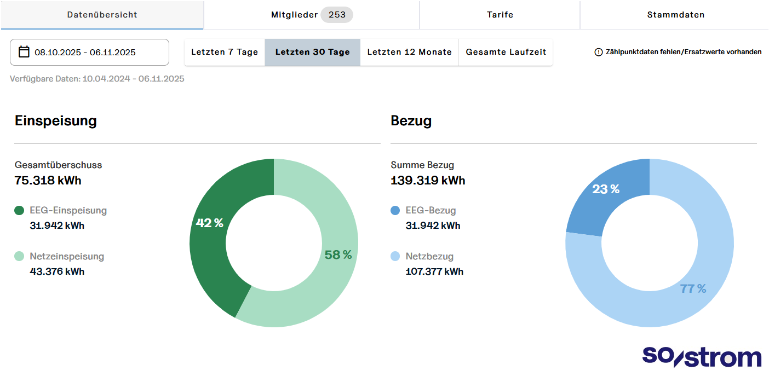Screen dimensions: 769x376
Task: Select the Letzten 30 Tage button
Action: pyautogui.click(x=312, y=51)
